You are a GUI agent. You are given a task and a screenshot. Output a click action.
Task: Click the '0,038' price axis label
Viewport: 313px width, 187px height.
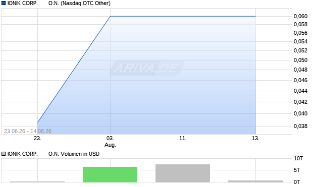click(x=300, y=126)
